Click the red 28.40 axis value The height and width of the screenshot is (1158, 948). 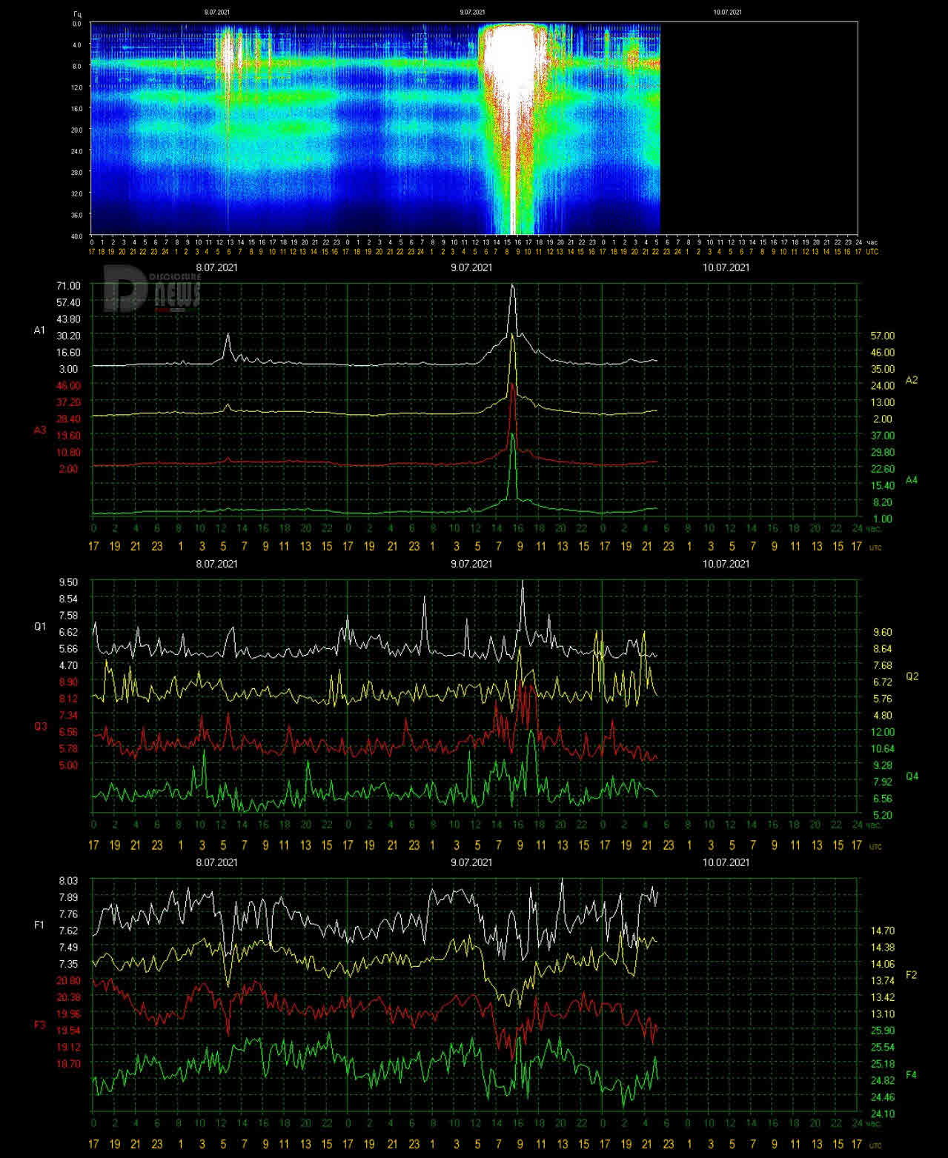[67, 419]
